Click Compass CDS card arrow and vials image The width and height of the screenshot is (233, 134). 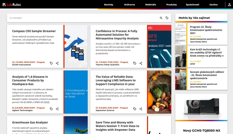[x=76, y=46]
